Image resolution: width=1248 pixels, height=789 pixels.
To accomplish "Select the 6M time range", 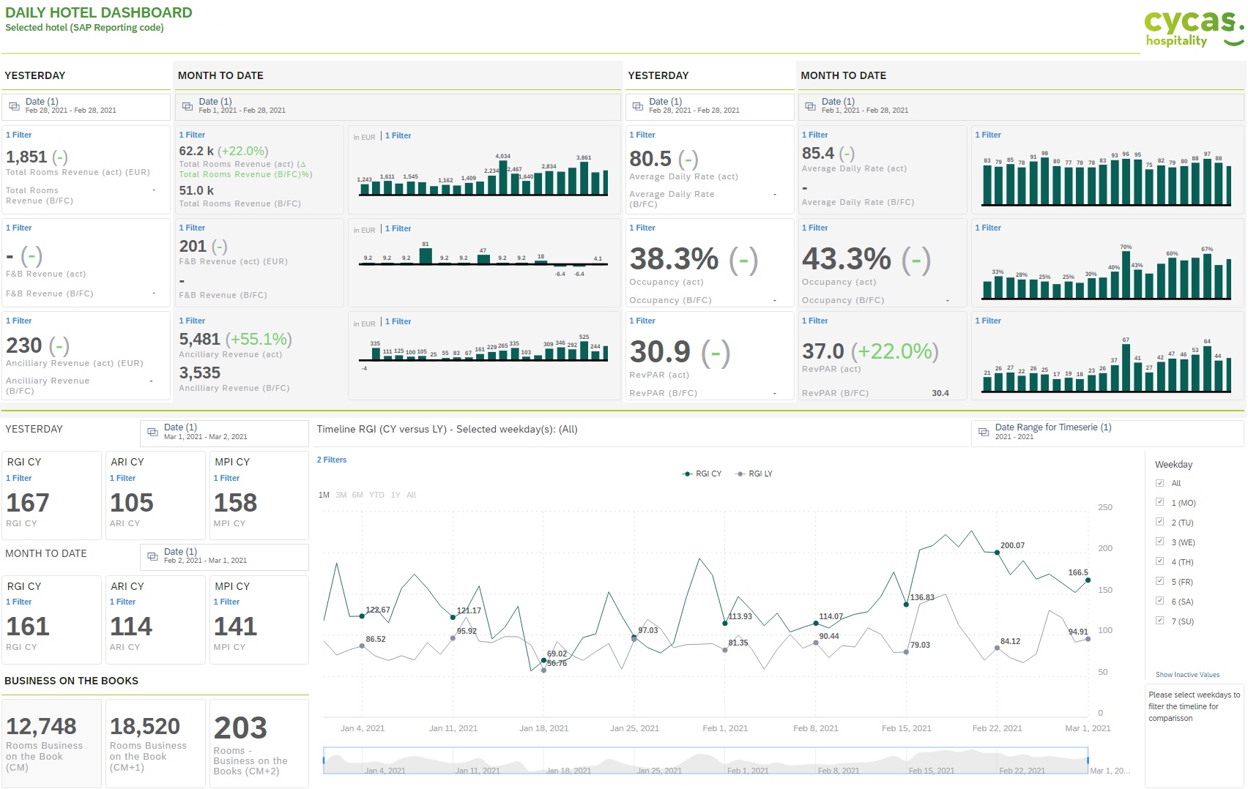I will 357,495.
